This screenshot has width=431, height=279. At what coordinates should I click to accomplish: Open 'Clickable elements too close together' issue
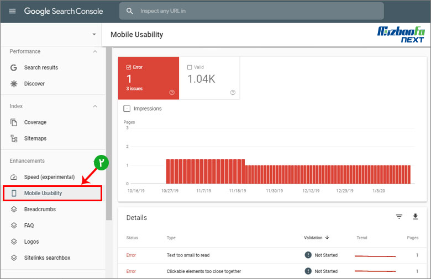(204, 271)
